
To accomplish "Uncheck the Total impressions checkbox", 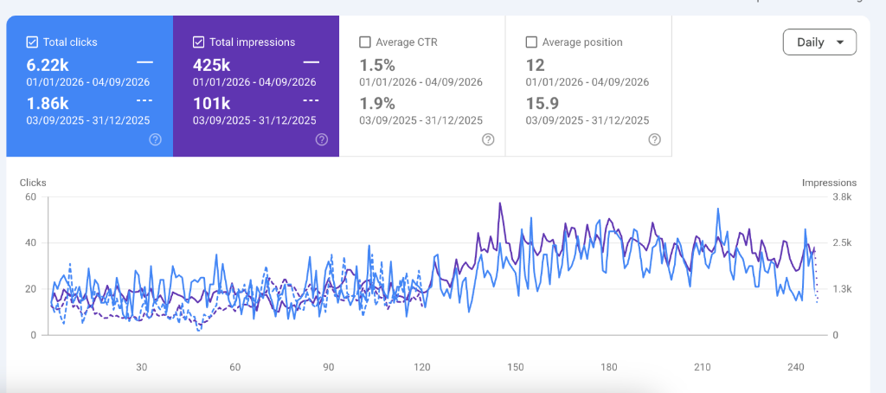I will 198,42.
